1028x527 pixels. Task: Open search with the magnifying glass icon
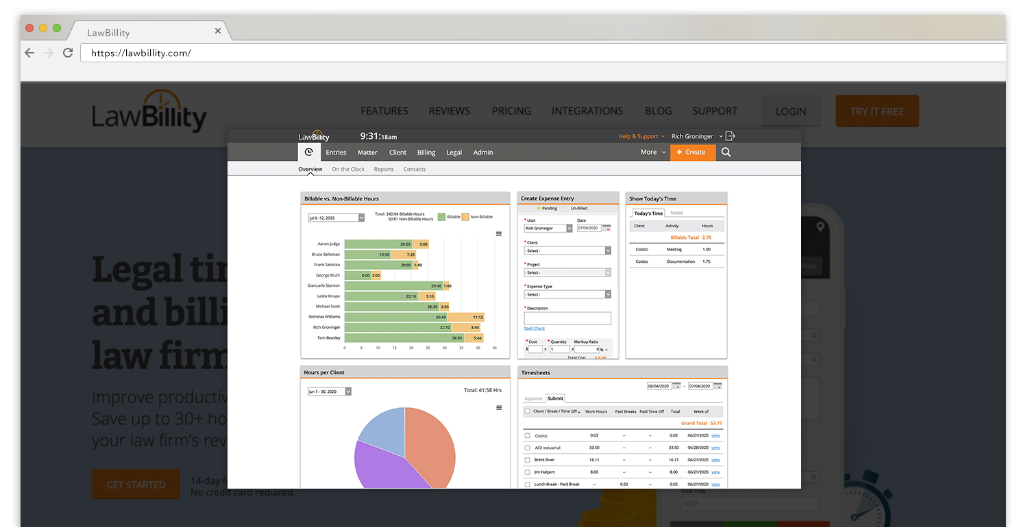pyautogui.click(x=726, y=153)
